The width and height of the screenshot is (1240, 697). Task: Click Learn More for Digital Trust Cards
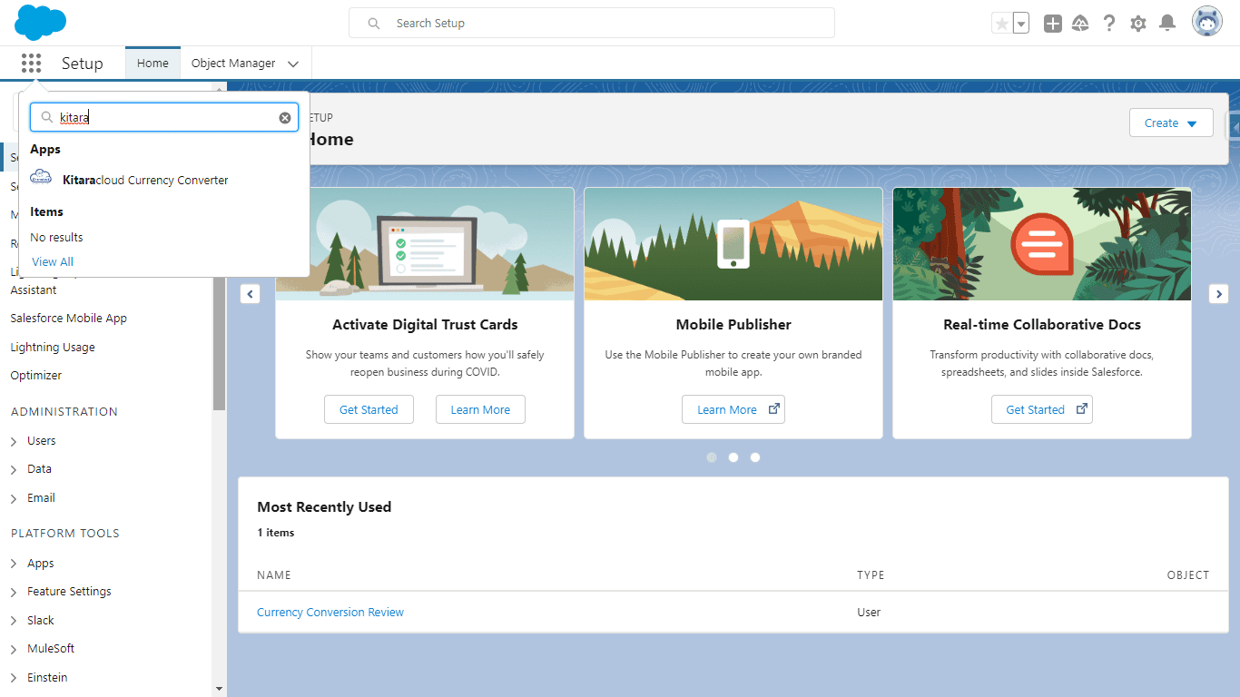(x=480, y=409)
